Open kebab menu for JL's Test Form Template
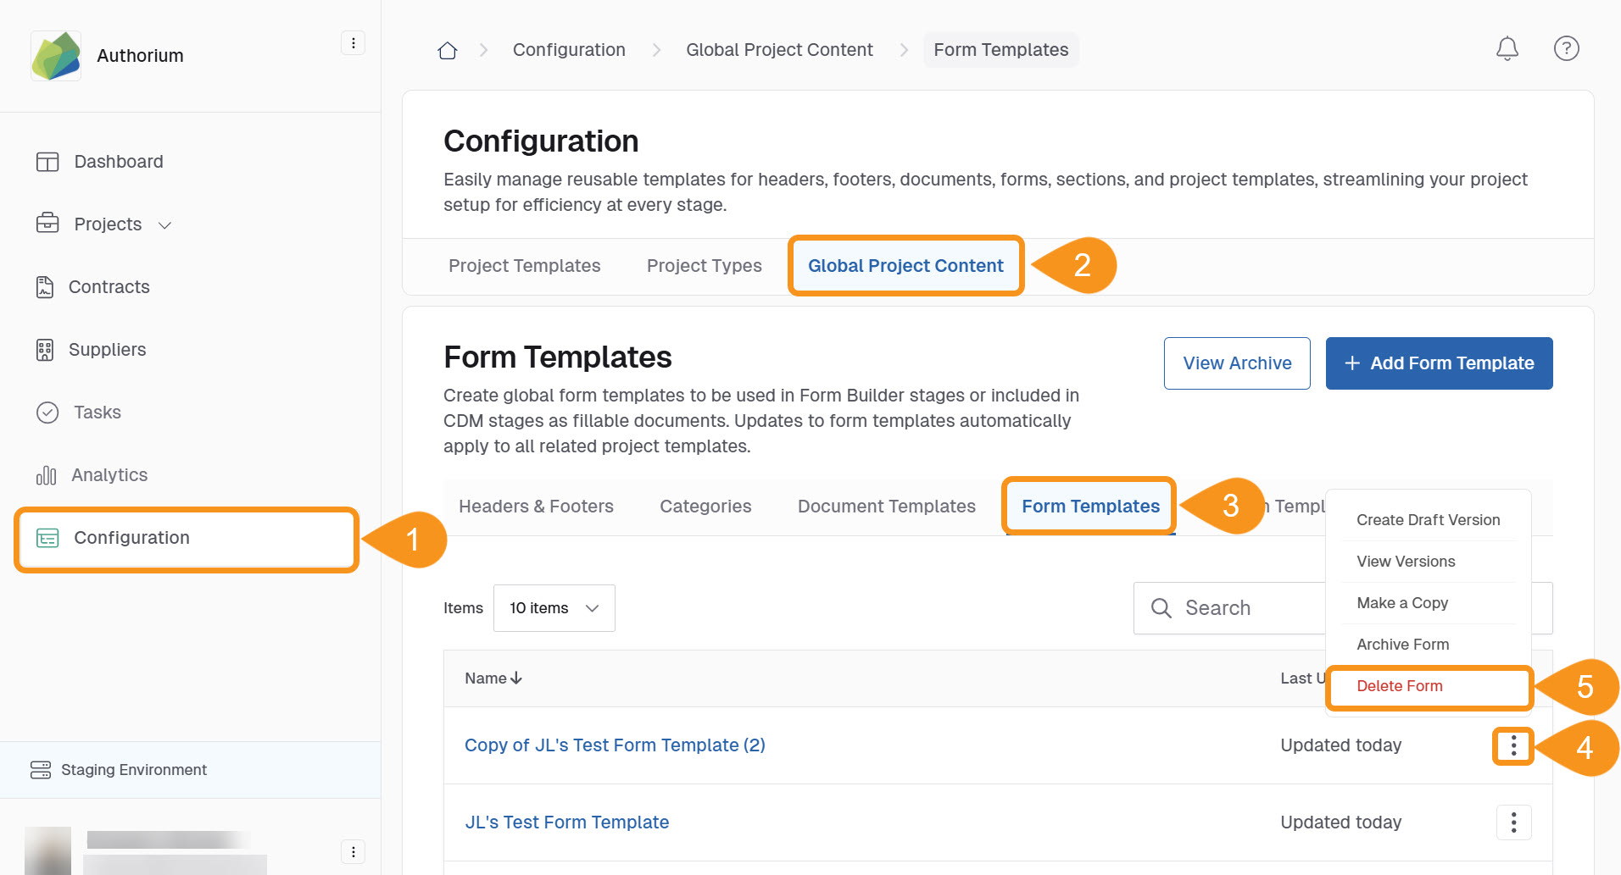This screenshot has width=1621, height=875. coord(1513,822)
